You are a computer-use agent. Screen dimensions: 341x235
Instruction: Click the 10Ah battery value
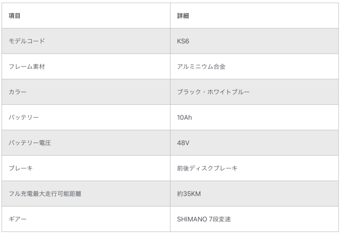(x=184, y=117)
